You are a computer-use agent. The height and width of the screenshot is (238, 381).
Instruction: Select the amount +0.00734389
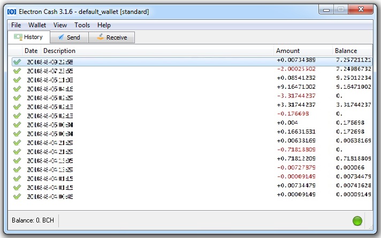click(296, 60)
